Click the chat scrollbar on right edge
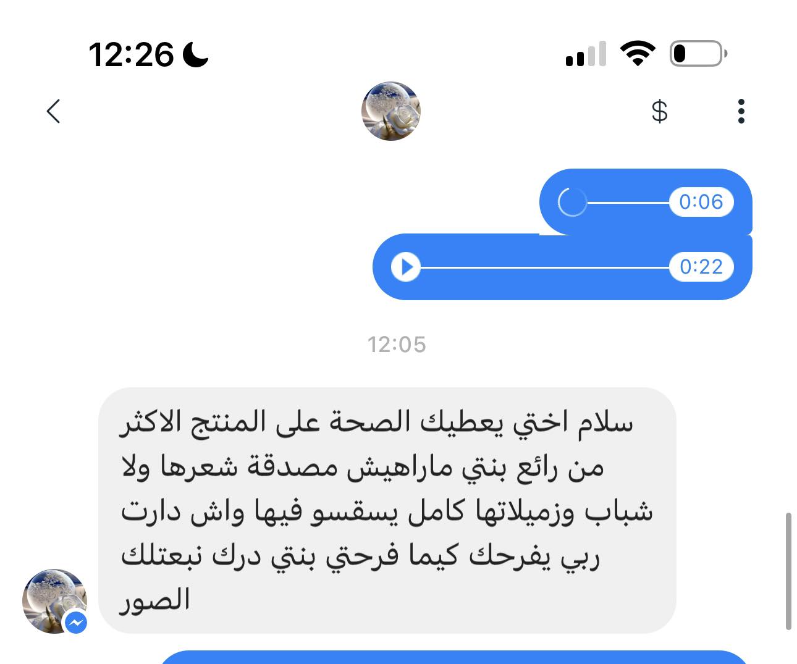 [x=788, y=571]
